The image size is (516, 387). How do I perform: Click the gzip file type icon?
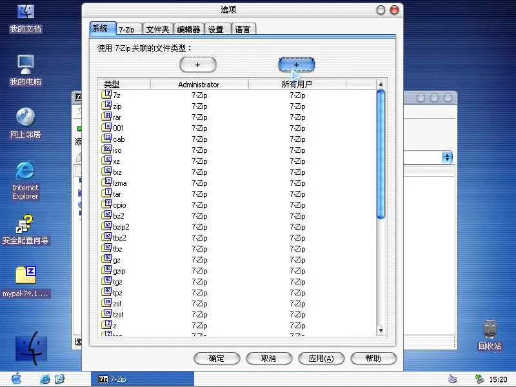(106, 270)
